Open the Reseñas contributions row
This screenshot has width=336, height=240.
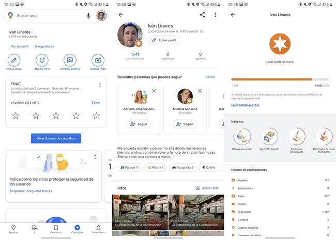[280, 180]
